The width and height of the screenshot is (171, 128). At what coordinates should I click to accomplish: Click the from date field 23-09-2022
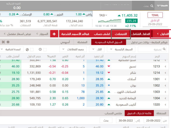pos(153,121)
